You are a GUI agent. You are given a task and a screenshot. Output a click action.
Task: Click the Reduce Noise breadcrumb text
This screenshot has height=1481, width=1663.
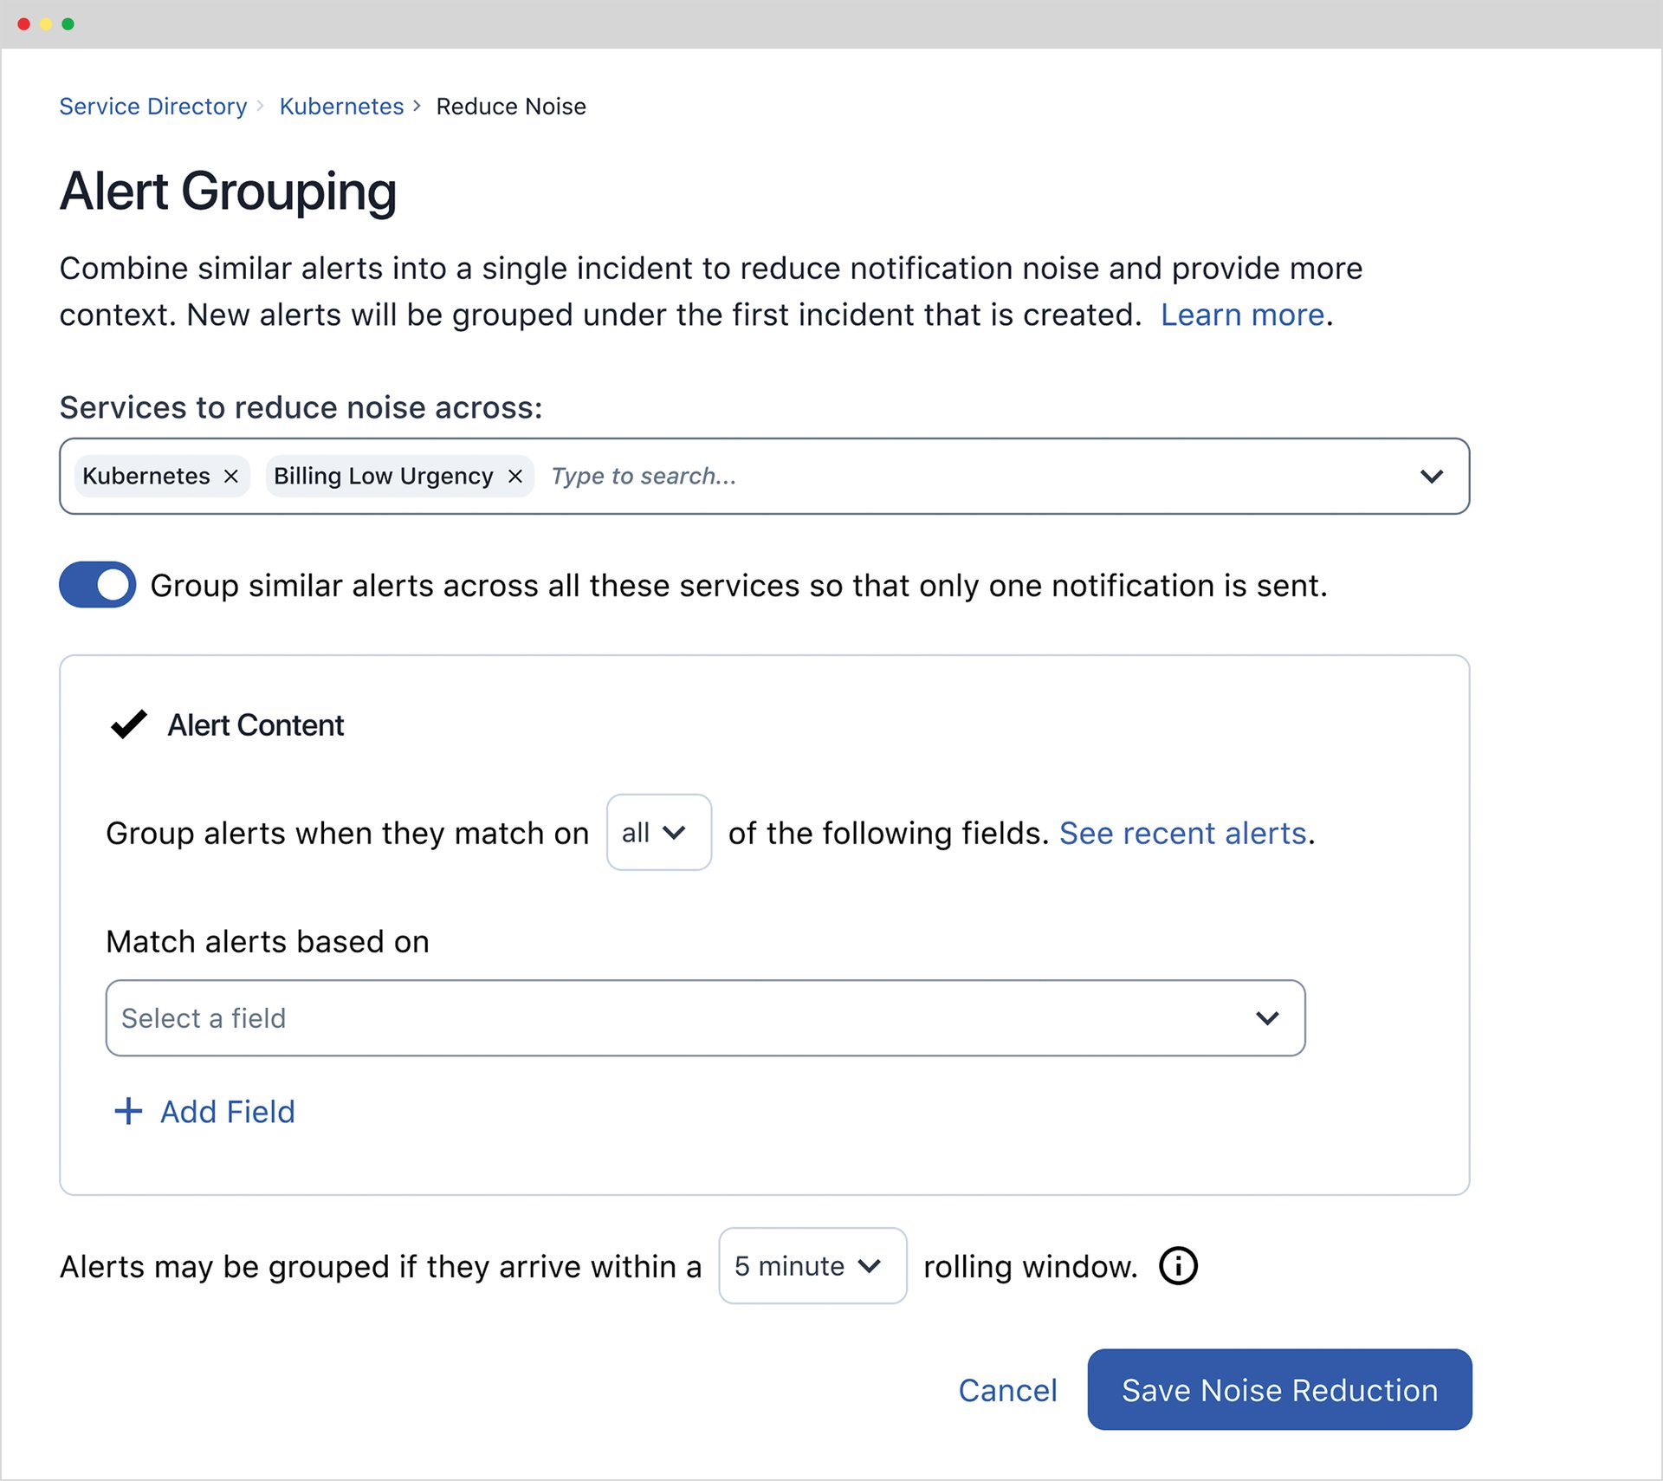pos(511,107)
